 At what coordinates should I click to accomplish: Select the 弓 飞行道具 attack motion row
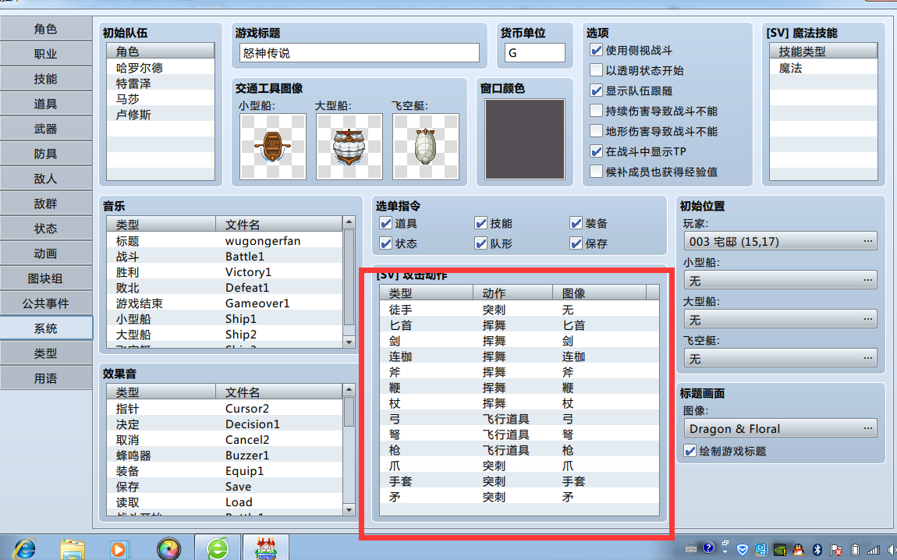coord(519,419)
